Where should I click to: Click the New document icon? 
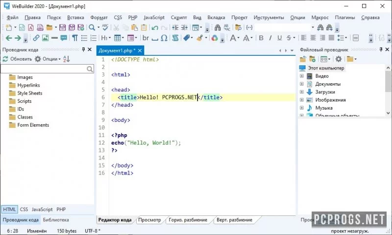8,27
